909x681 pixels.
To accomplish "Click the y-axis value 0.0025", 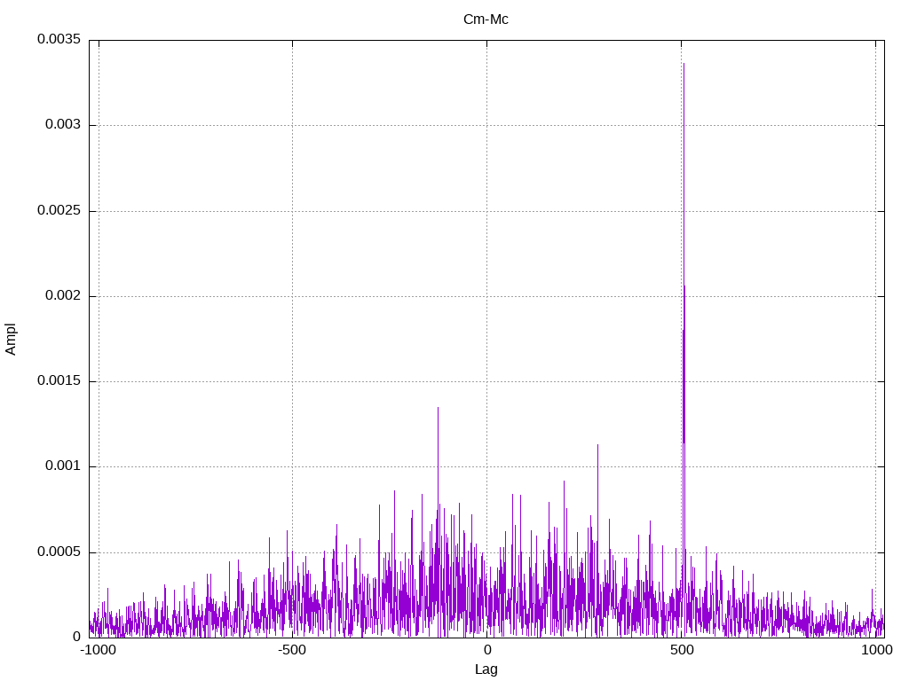I will (x=59, y=210).
